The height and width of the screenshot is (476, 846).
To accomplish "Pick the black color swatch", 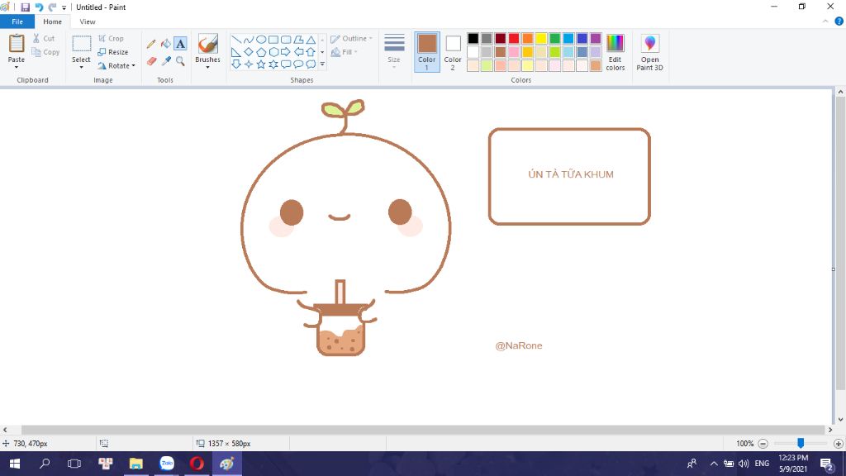I will coord(473,38).
